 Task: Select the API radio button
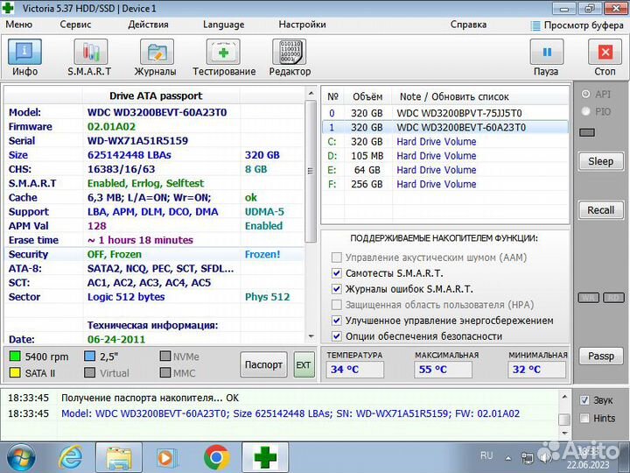click(x=585, y=94)
